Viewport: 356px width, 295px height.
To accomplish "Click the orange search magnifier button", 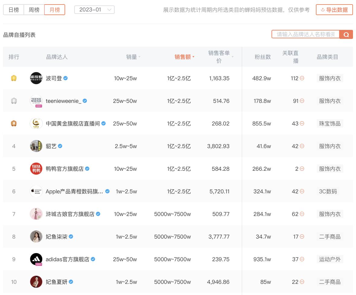I will [x=346, y=34].
